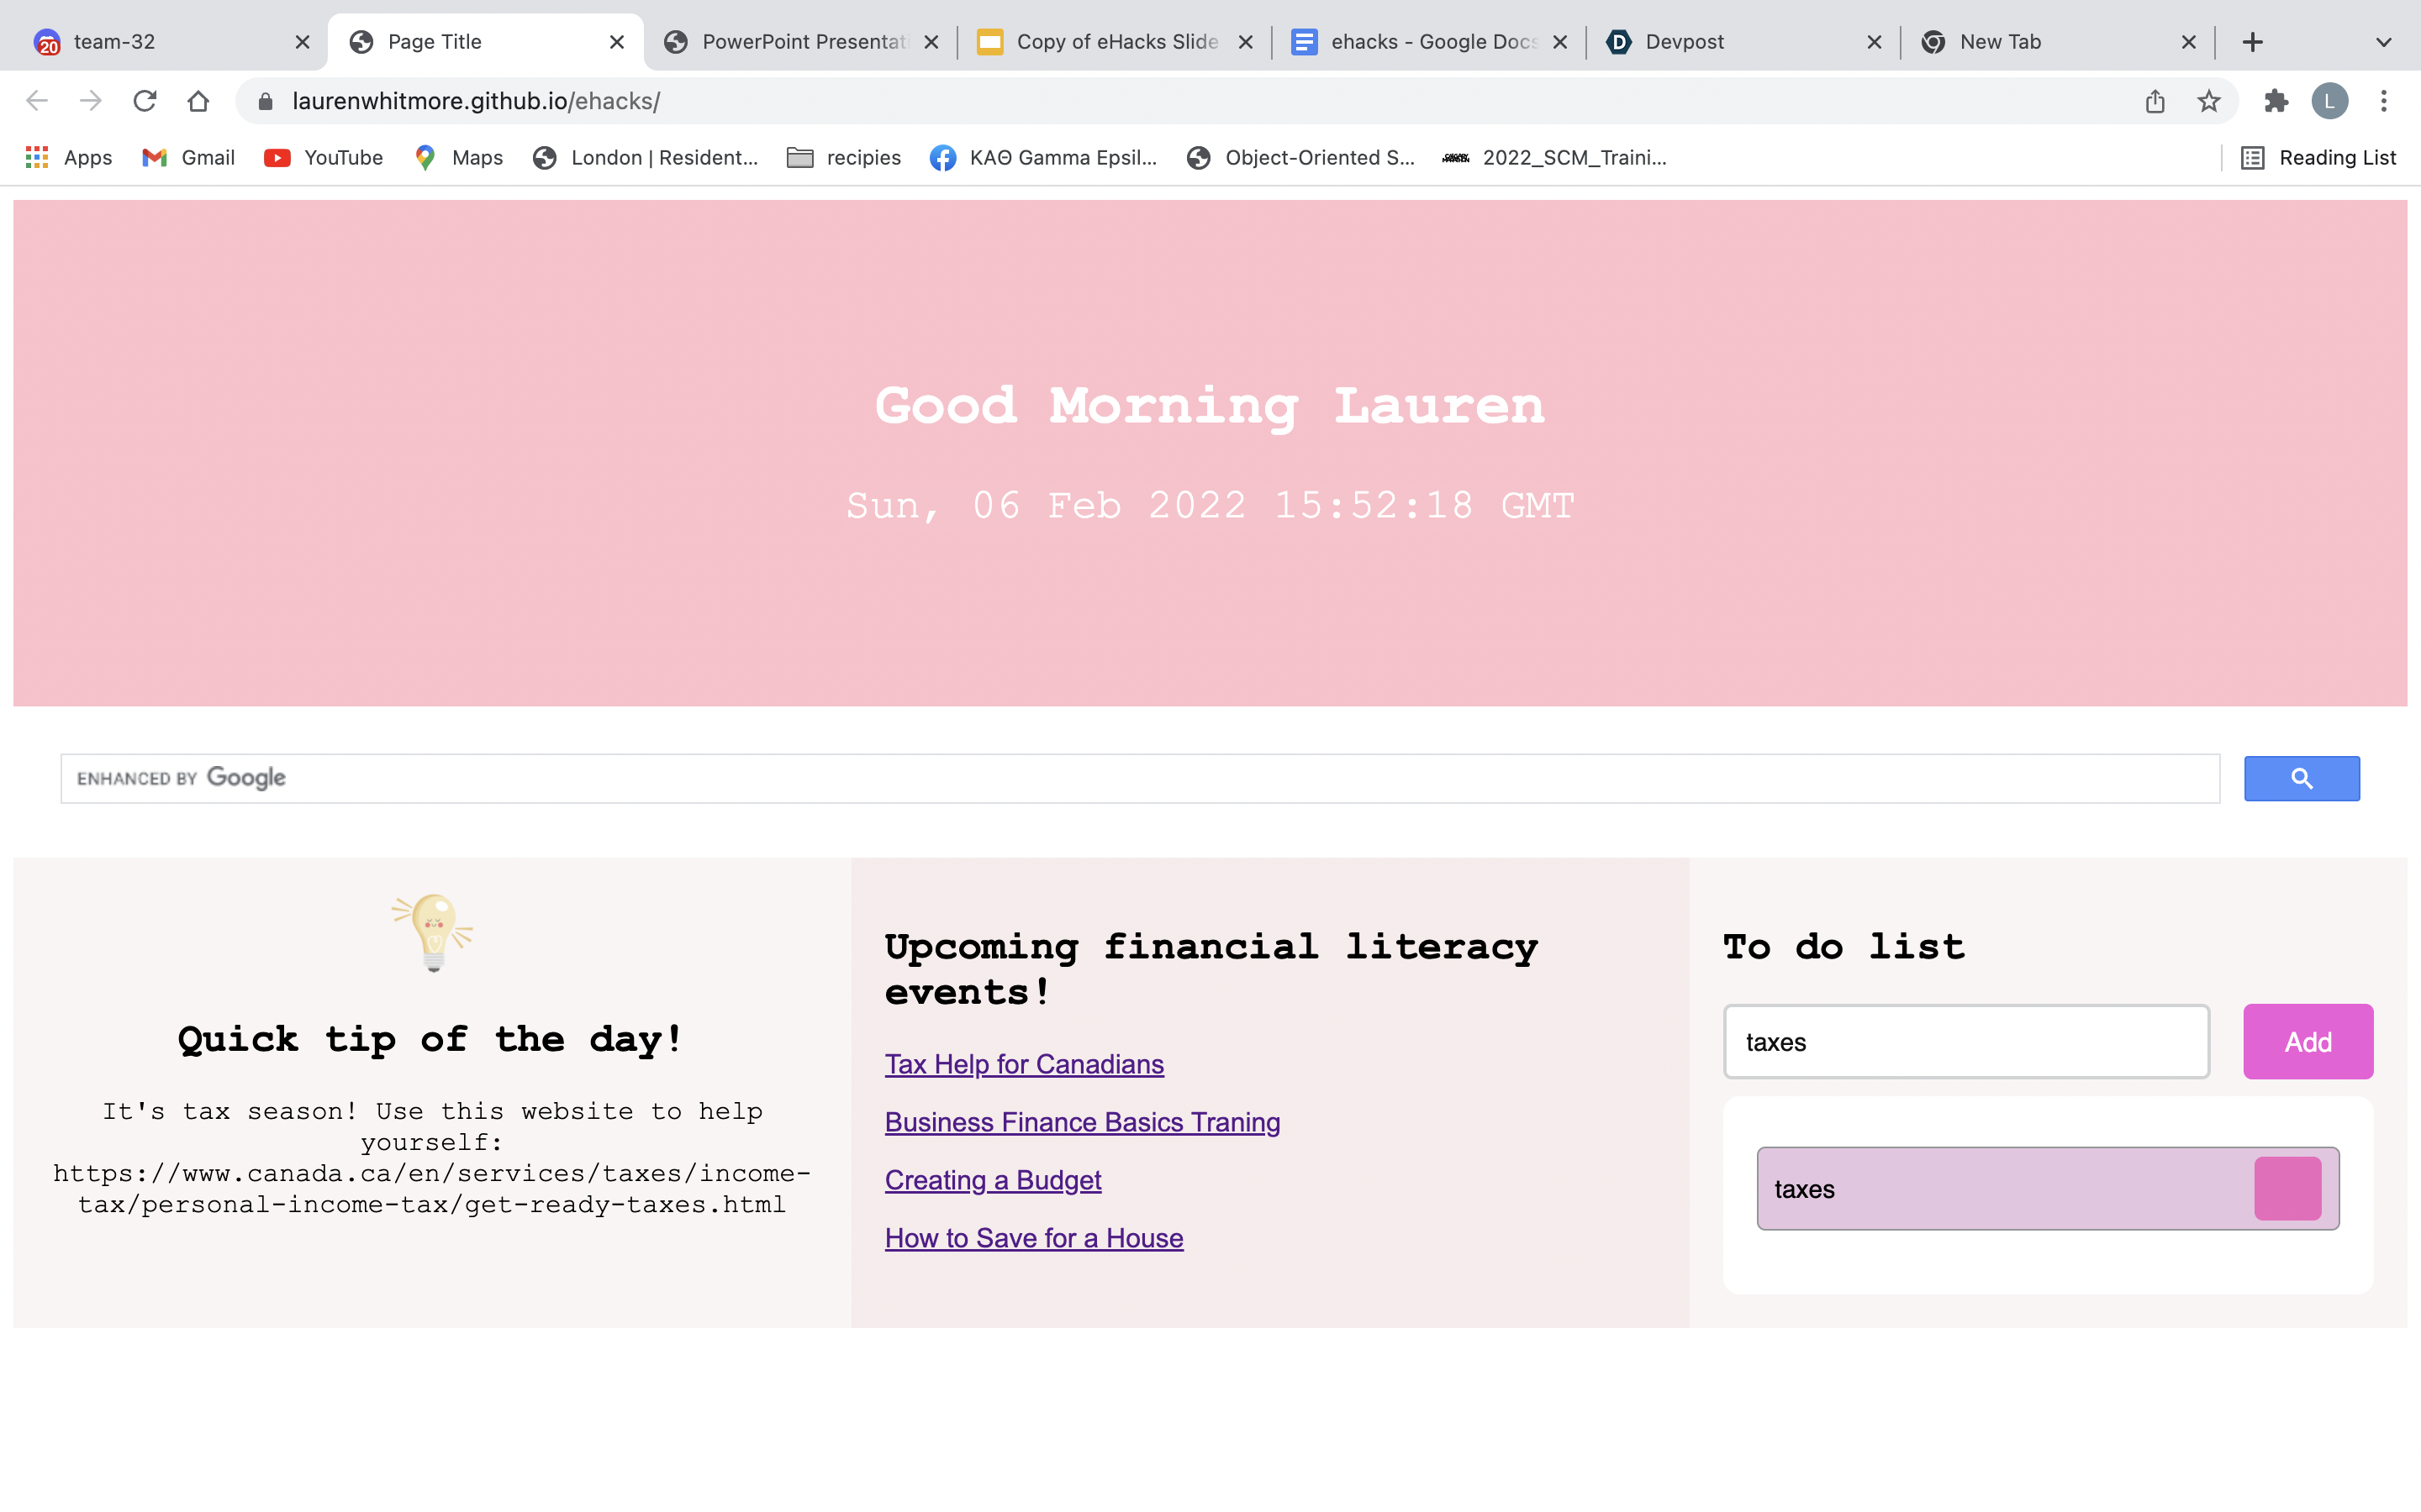
Task: Open the Extensions puzzle icon
Action: click(x=2276, y=101)
